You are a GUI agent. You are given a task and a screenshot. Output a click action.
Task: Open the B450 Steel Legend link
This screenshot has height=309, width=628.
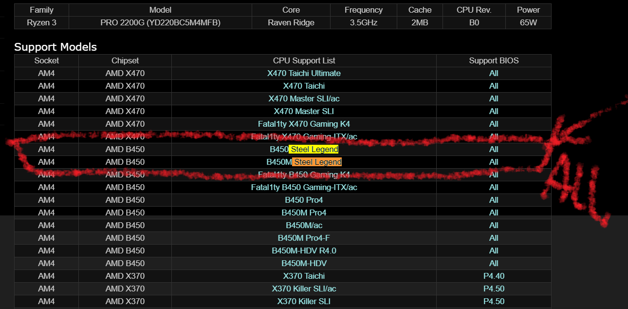304,149
